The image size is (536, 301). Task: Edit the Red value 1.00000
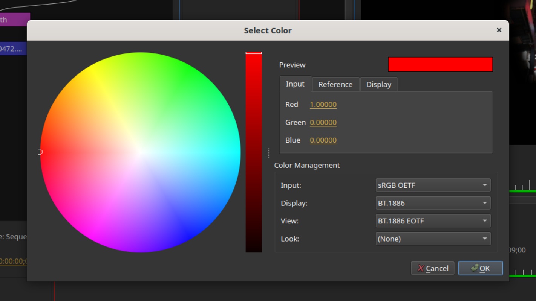tap(323, 105)
